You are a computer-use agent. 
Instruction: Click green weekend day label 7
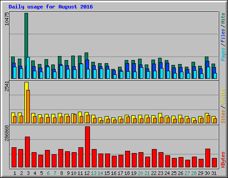point(55,173)
